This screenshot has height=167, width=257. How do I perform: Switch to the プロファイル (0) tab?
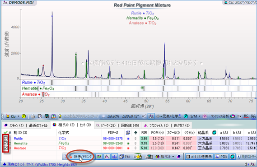tap(156, 125)
